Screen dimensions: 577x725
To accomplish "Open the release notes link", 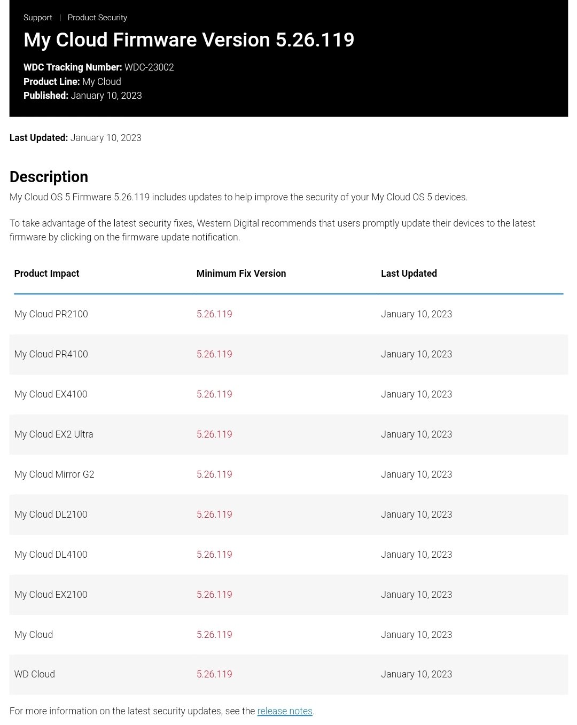I will (x=285, y=711).
